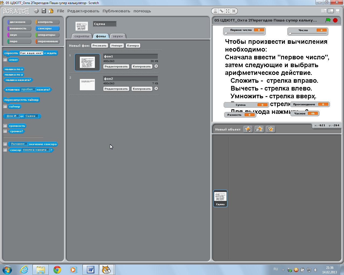
Task: Toggle the громкость reporter checkbox
Action: pos(5,126)
